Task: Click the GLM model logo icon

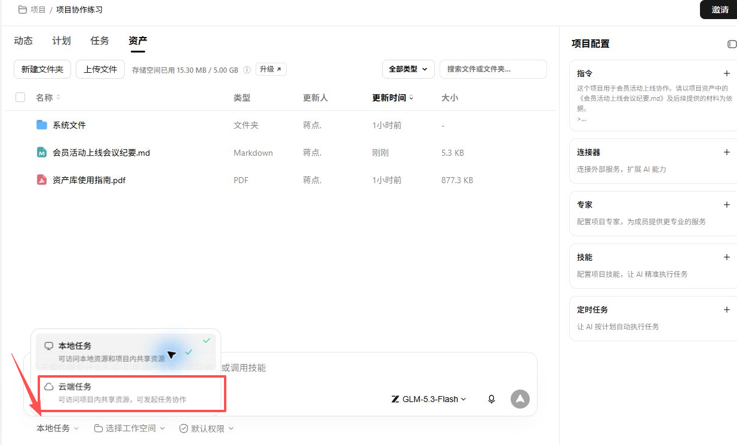Action: (395, 399)
